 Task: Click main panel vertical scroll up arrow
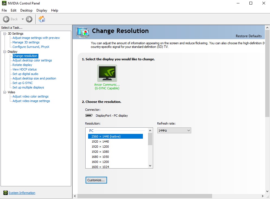267,28
